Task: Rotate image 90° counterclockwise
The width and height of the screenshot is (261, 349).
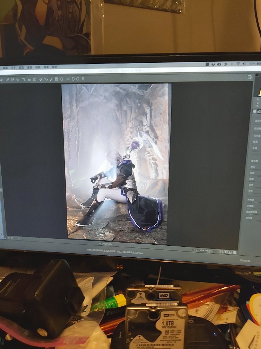Action: (x=73, y=79)
